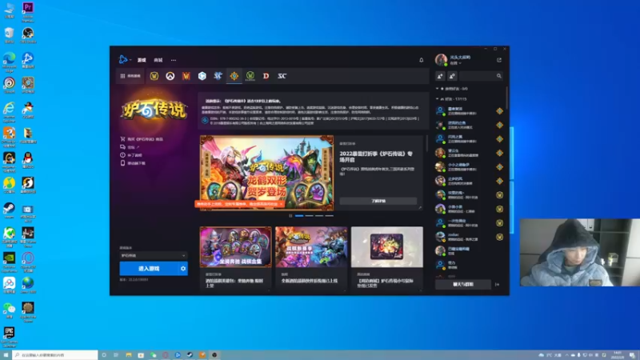This screenshot has height=360, width=640.
Task: Click the 聊天与群组 chat button
Action: (x=463, y=285)
